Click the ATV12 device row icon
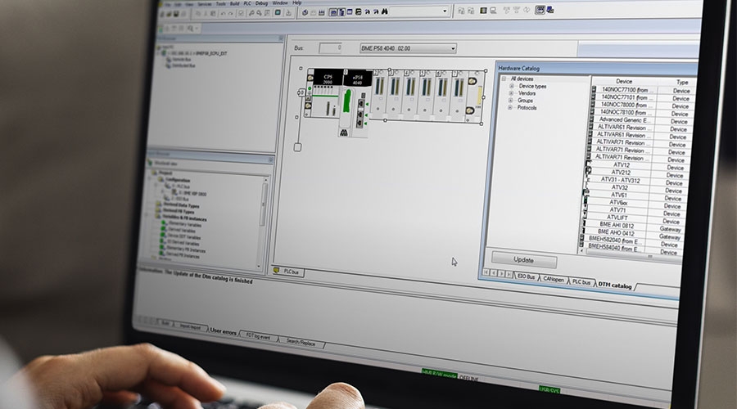The image size is (737, 409). (x=589, y=167)
